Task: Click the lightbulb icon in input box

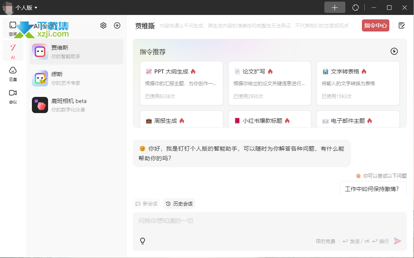Action: 143,241
